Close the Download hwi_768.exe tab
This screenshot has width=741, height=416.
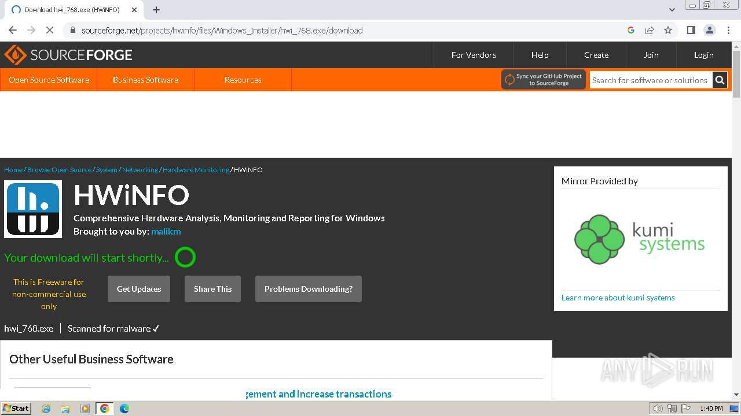(x=134, y=10)
